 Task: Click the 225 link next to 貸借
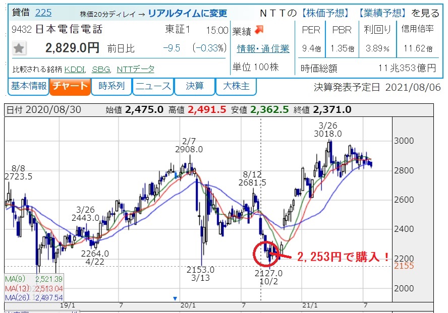click(43, 13)
